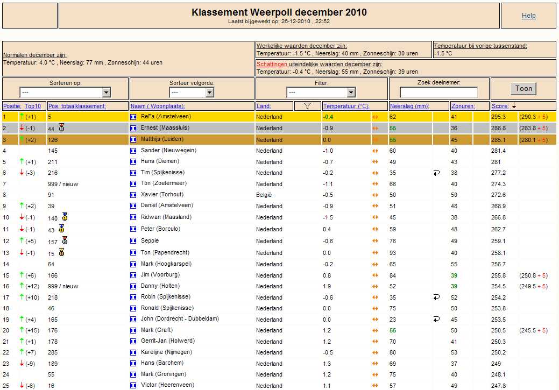The image size is (559, 390).
Task: Click the return arrow icon in Tim's row
Action: coord(436,173)
